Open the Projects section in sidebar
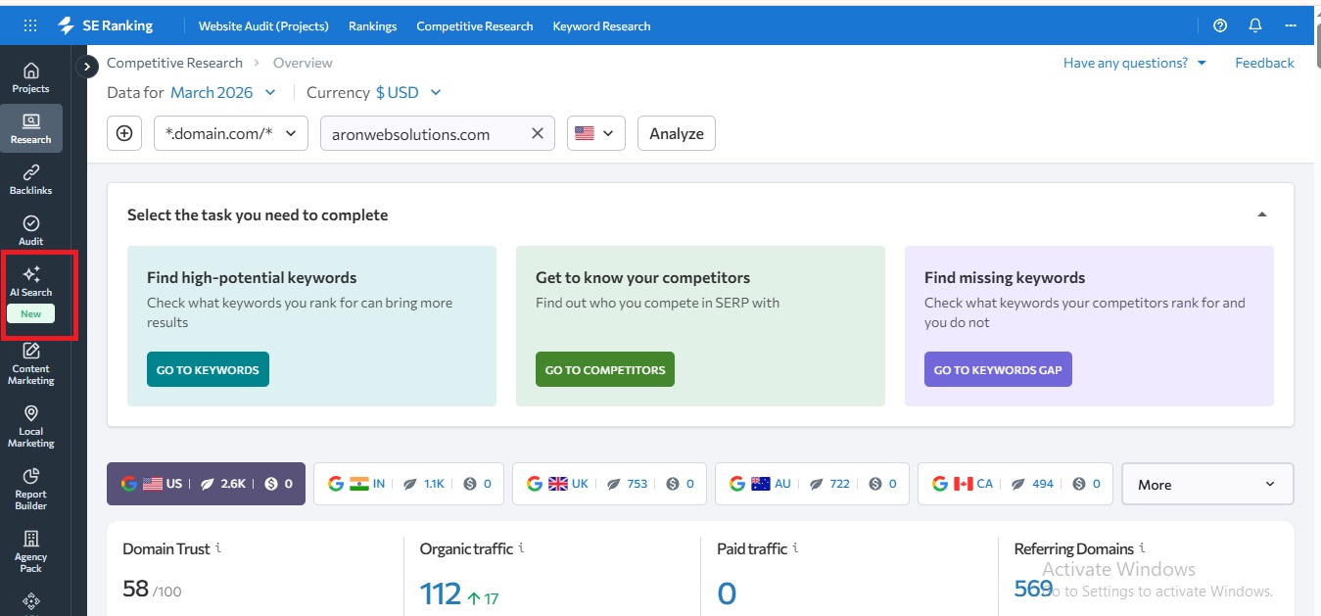The image size is (1321, 616). click(30, 78)
